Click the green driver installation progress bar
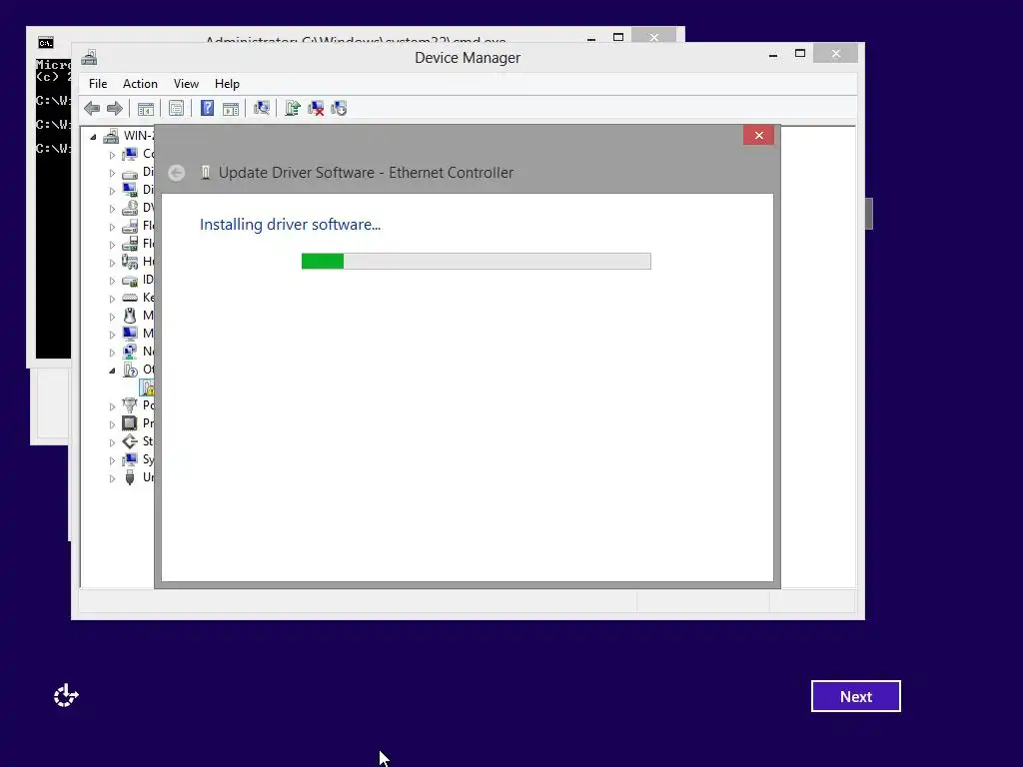The height and width of the screenshot is (767, 1023). coord(477,261)
